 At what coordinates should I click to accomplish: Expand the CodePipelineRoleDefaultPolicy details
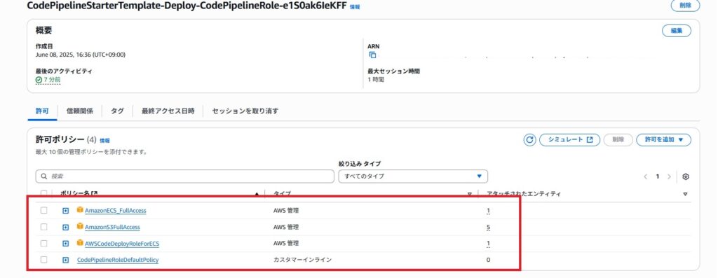coord(65,260)
